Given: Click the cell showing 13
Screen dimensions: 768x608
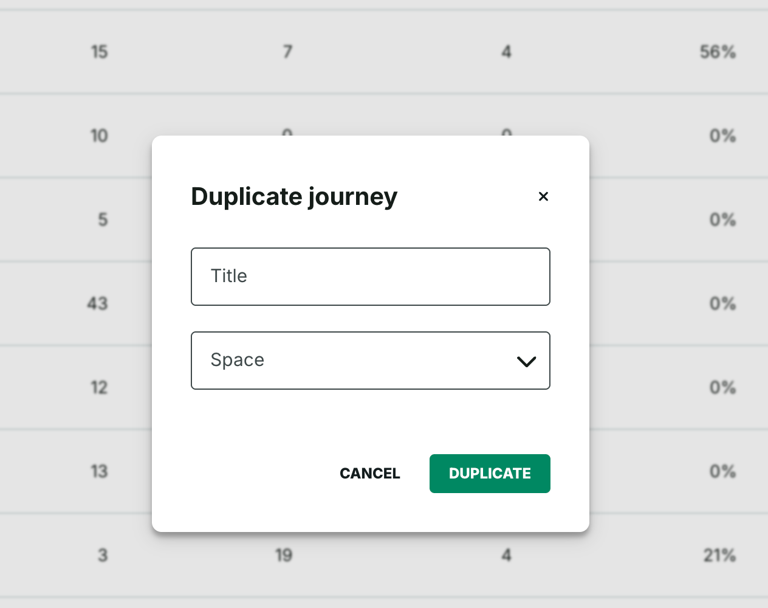Looking at the screenshot, I should point(100,471).
